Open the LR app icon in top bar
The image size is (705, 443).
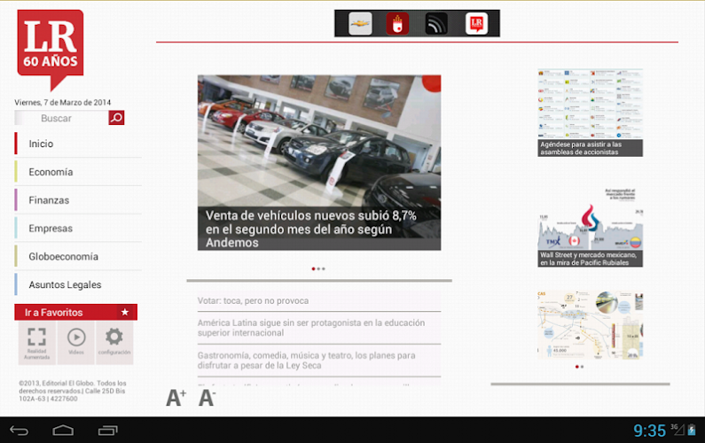coord(476,24)
